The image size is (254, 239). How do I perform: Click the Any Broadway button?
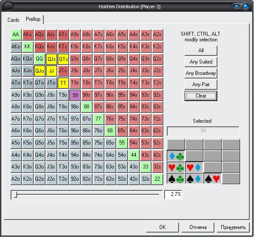(201, 73)
